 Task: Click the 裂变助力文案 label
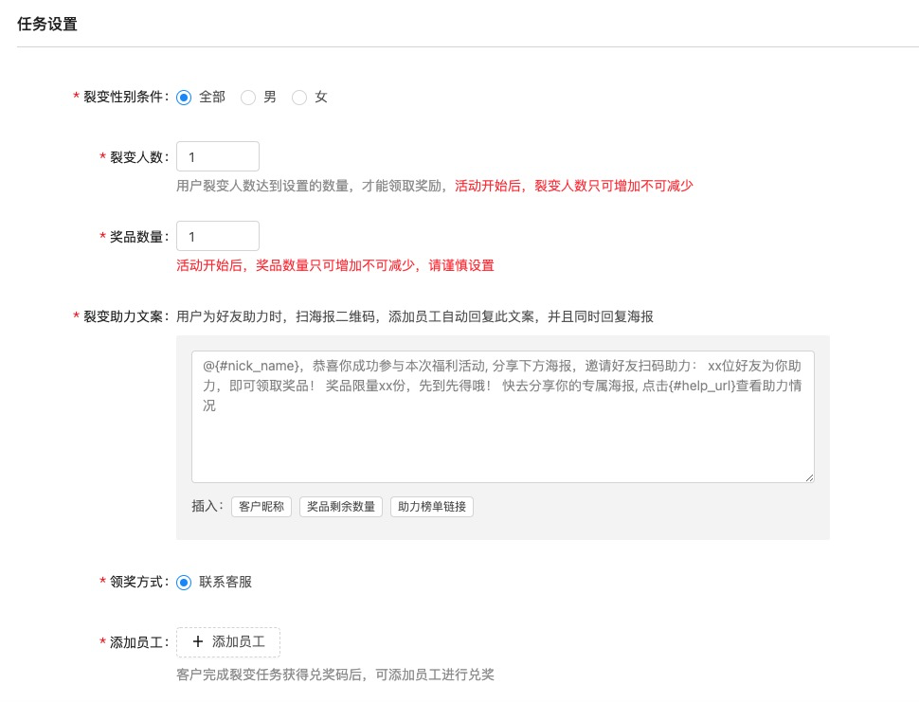pyautogui.click(x=126, y=316)
